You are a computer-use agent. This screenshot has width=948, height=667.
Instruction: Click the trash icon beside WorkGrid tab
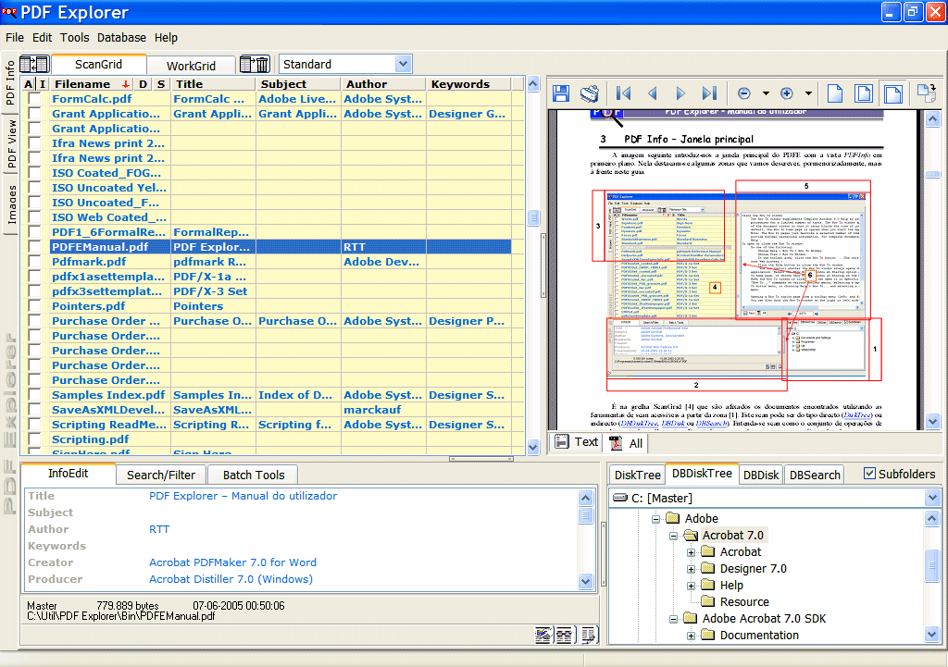point(255,63)
